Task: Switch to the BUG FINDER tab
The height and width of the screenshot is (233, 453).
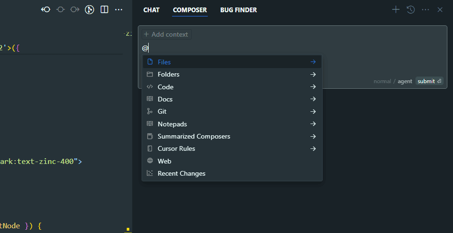Action: coord(238,10)
